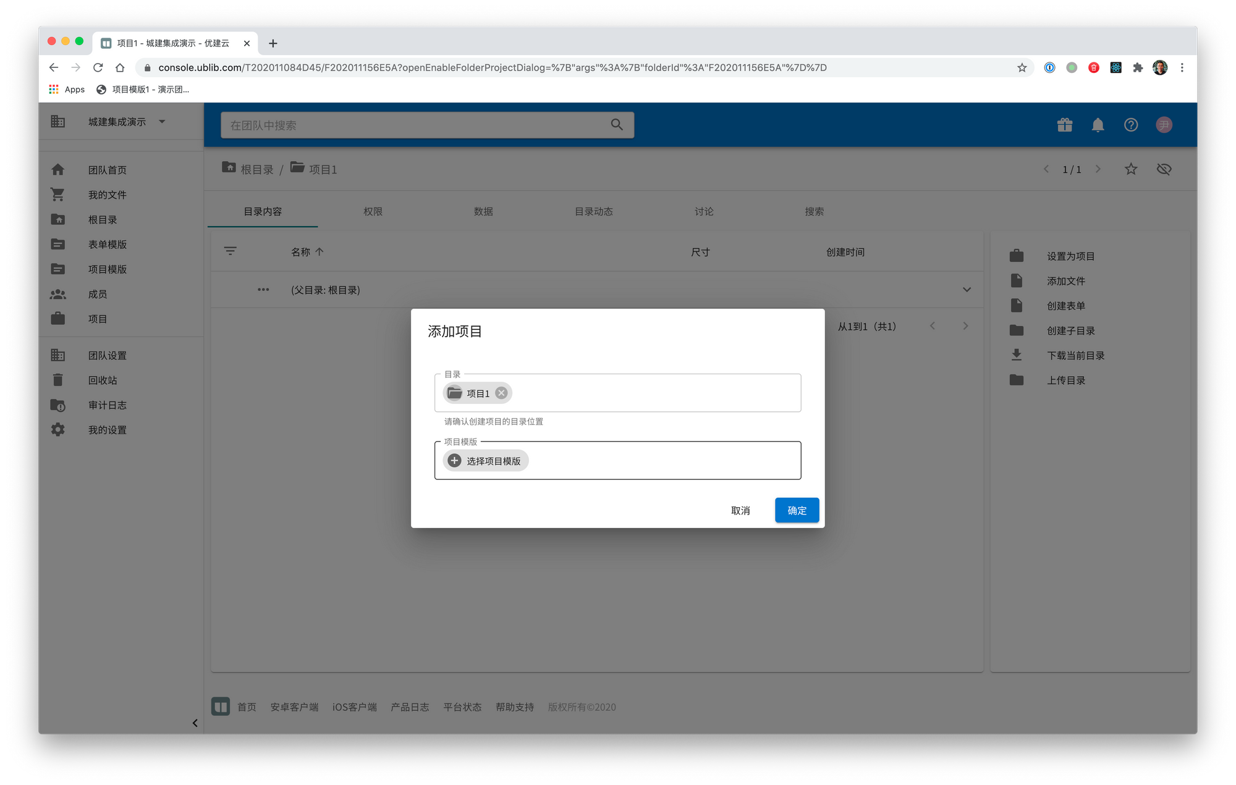Viewport: 1236px width, 785px height.
Task: Bookmark the page with the Chrome star
Action: [1022, 67]
